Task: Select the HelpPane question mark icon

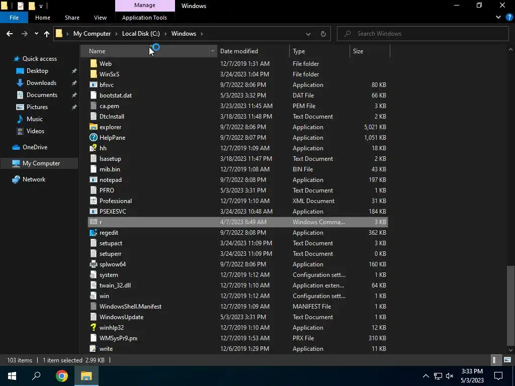Action: [x=93, y=138]
